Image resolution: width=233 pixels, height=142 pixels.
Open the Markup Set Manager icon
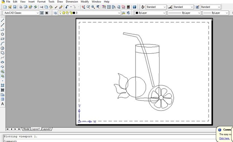coord(123,7)
